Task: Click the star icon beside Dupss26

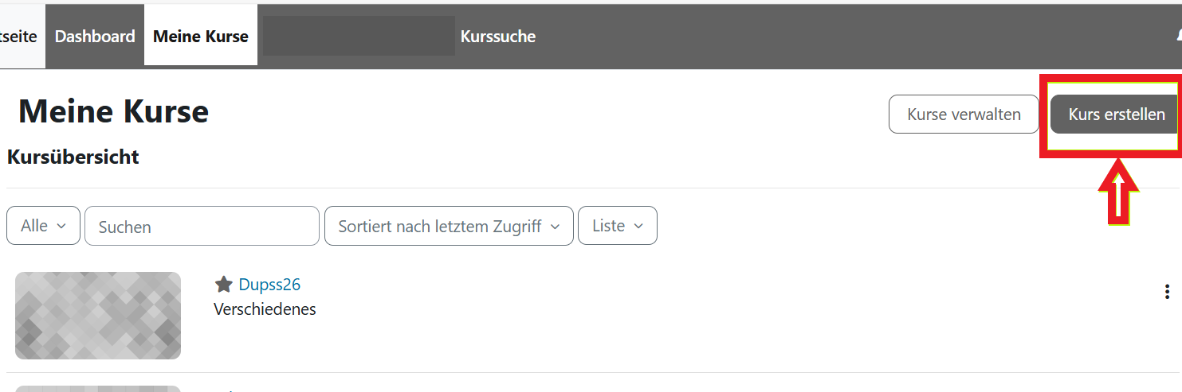Action: 223,285
